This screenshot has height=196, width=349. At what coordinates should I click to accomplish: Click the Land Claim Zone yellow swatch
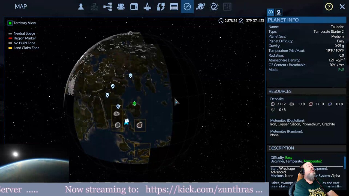(10, 48)
